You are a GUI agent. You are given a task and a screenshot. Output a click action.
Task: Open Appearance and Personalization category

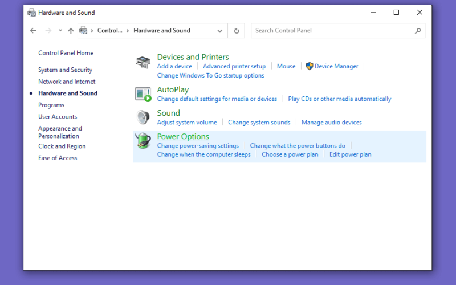[x=60, y=132]
